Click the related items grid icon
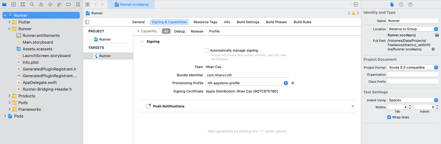Screen dimensions: 441x144 click(87, 4)
